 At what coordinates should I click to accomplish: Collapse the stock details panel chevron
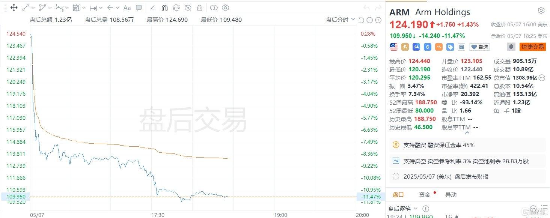pyautogui.click(x=467, y=132)
